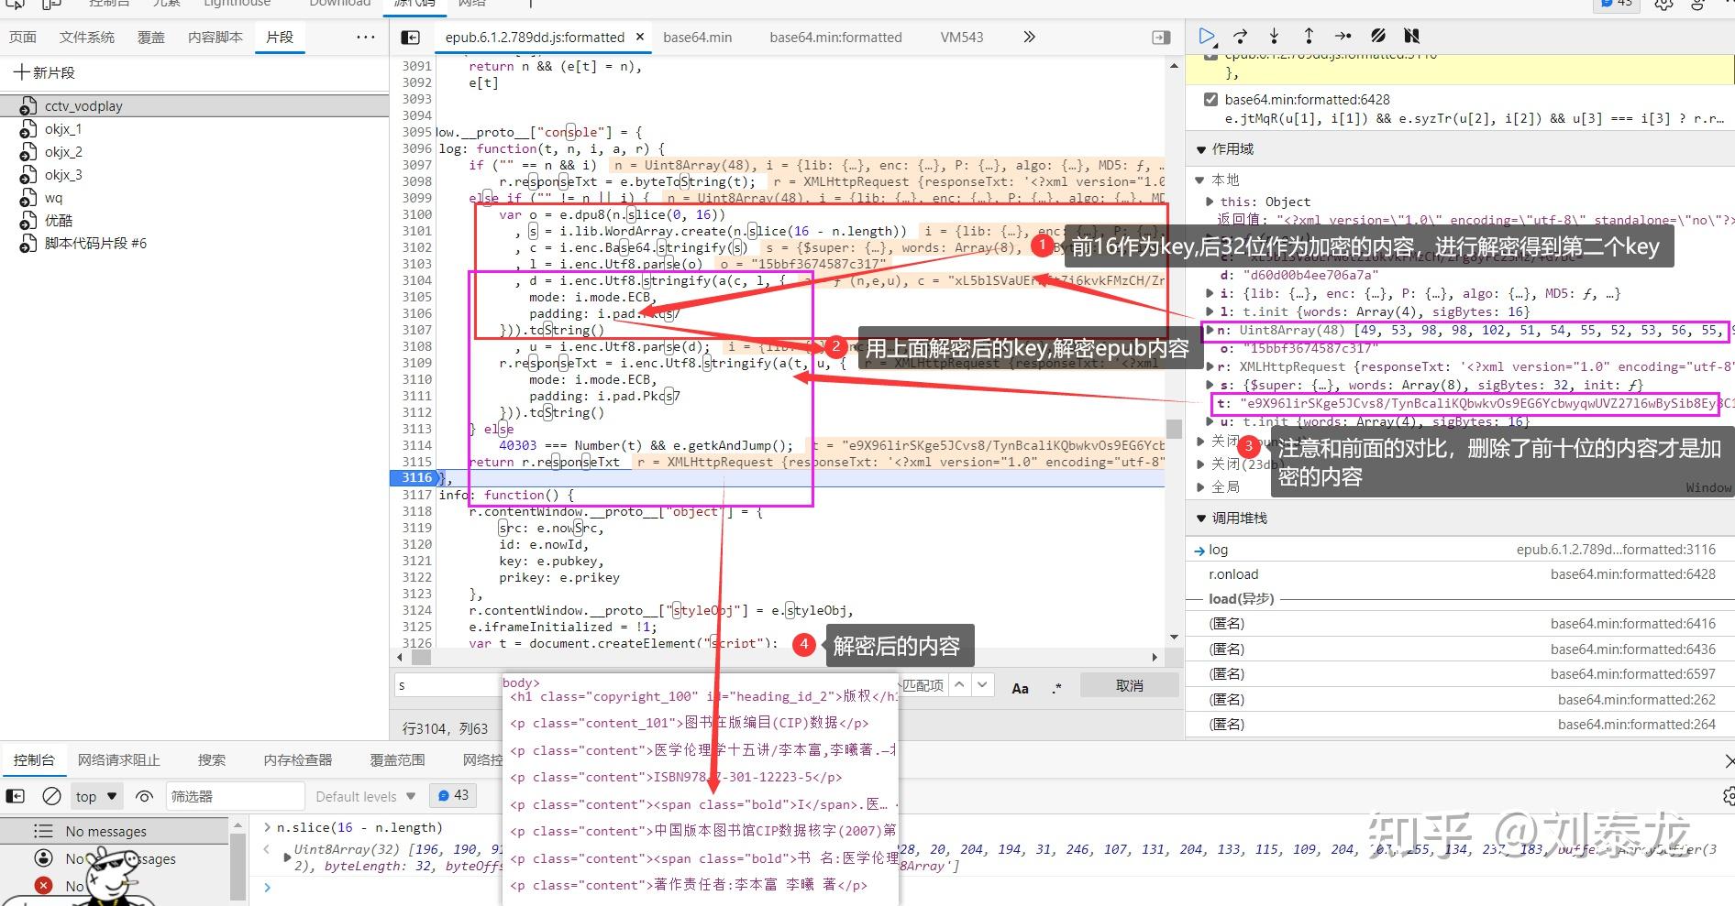The height and width of the screenshot is (906, 1735).
Task: Create a live expression (eye icon)
Action: click(x=144, y=797)
